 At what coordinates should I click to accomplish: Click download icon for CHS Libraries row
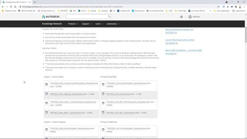click(x=103, y=94)
